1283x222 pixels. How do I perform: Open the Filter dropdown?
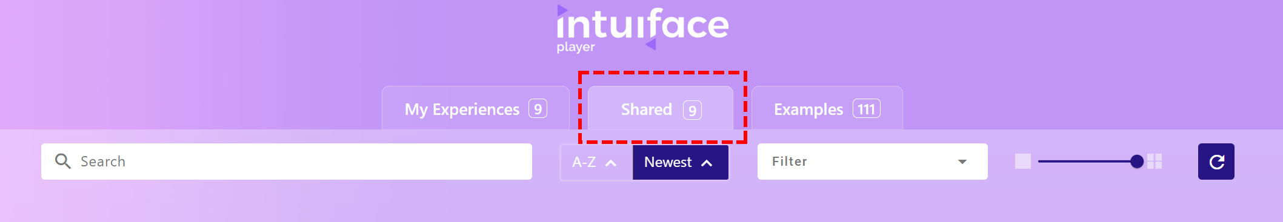pyautogui.click(x=873, y=162)
